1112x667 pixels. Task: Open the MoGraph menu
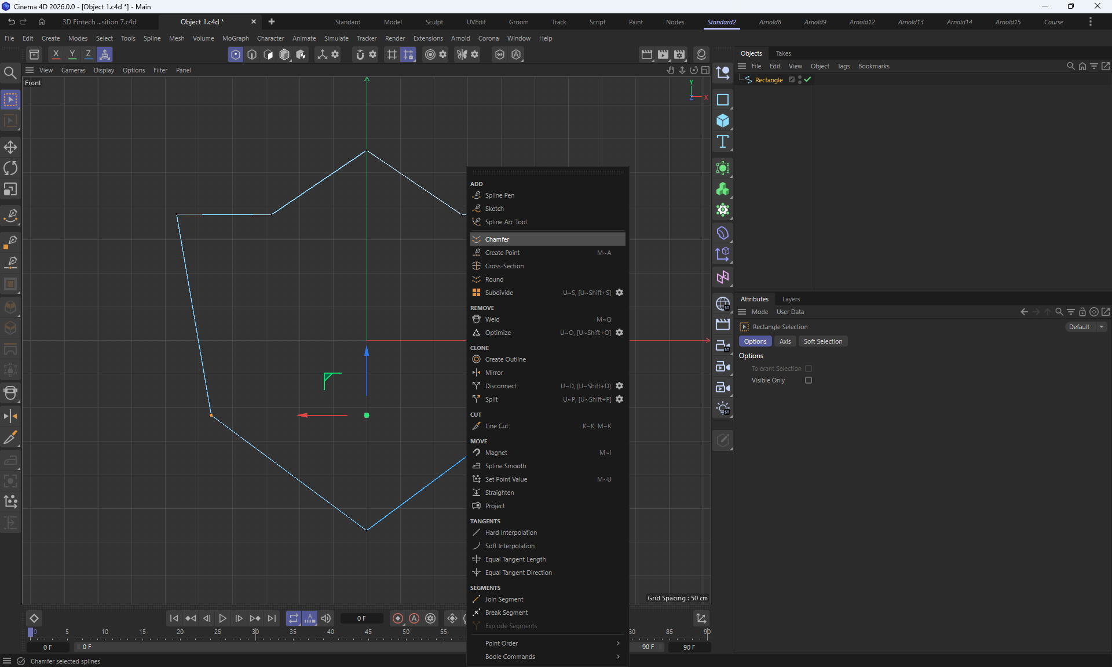pyautogui.click(x=235, y=38)
